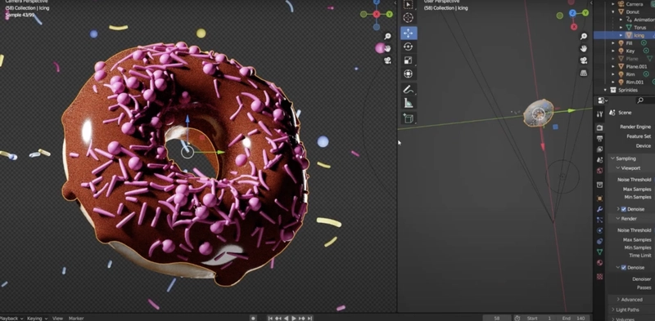Select the Add Cube tool
Image resolution: width=655 pixels, height=321 pixels.
point(408,118)
